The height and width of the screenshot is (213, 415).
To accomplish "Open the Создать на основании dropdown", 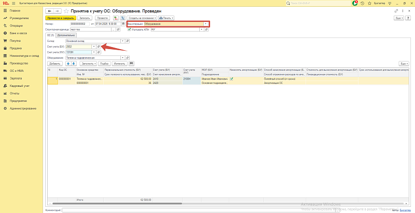I will 142,18.
